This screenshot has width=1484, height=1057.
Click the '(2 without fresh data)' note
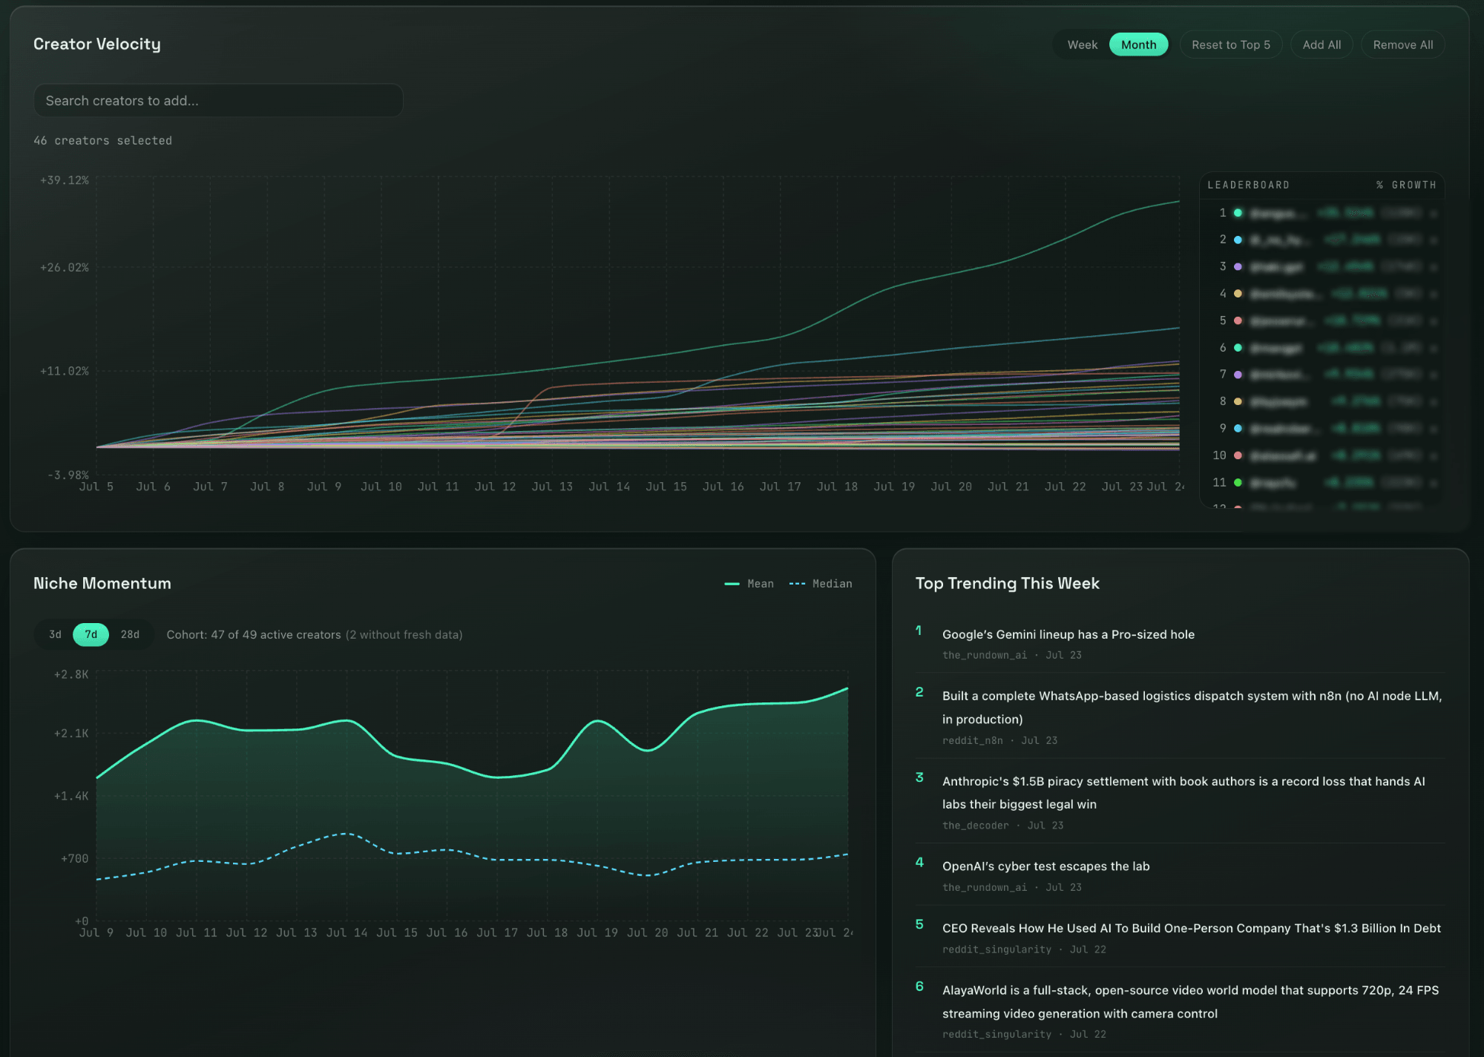[x=404, y=634]
